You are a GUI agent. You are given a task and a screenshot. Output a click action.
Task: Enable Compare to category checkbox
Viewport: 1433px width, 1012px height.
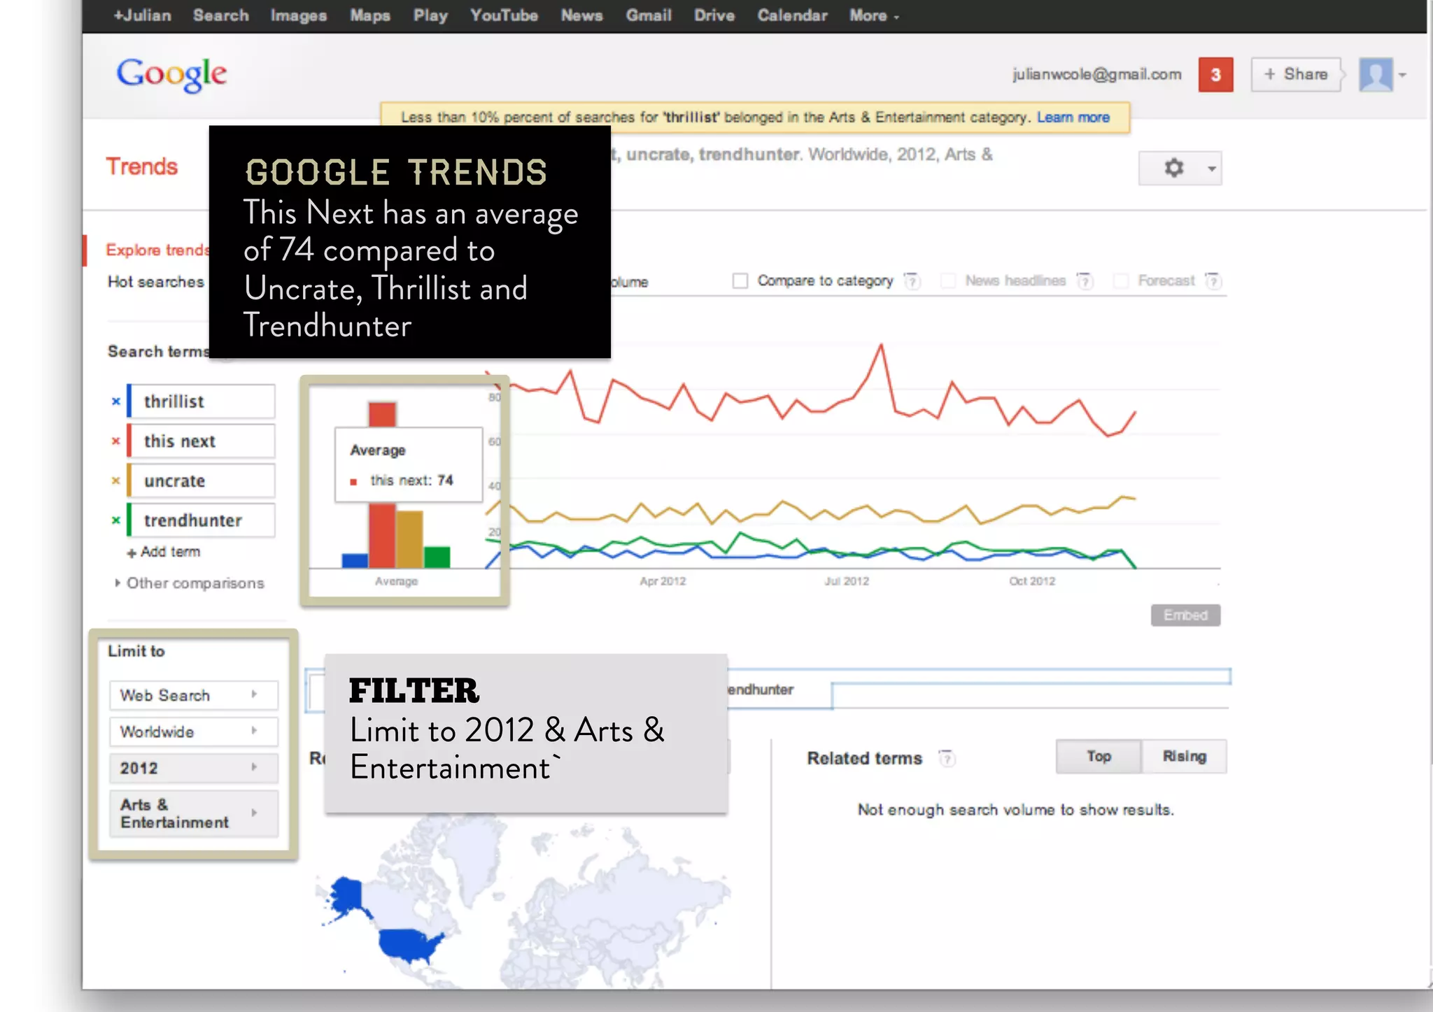point(740,281)
